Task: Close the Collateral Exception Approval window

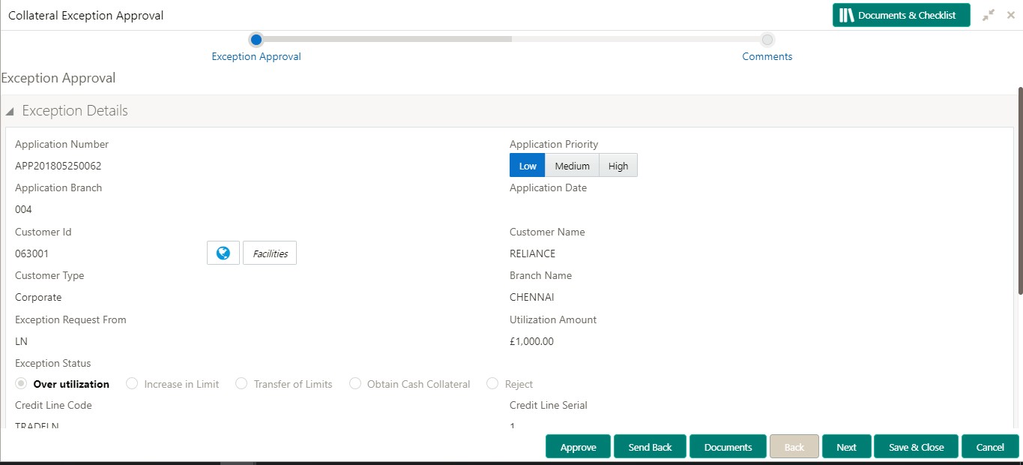Action: click(x=1011, y=15)
